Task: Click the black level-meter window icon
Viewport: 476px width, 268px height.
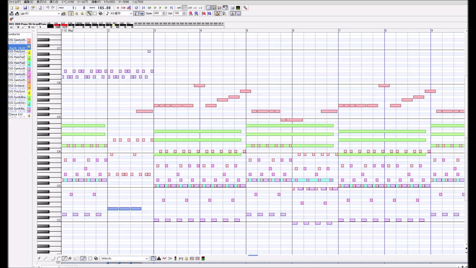Action: [x=238, y=7]
